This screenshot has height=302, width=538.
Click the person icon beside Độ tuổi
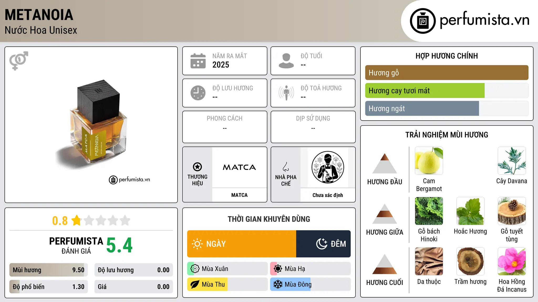coord(286,61)
